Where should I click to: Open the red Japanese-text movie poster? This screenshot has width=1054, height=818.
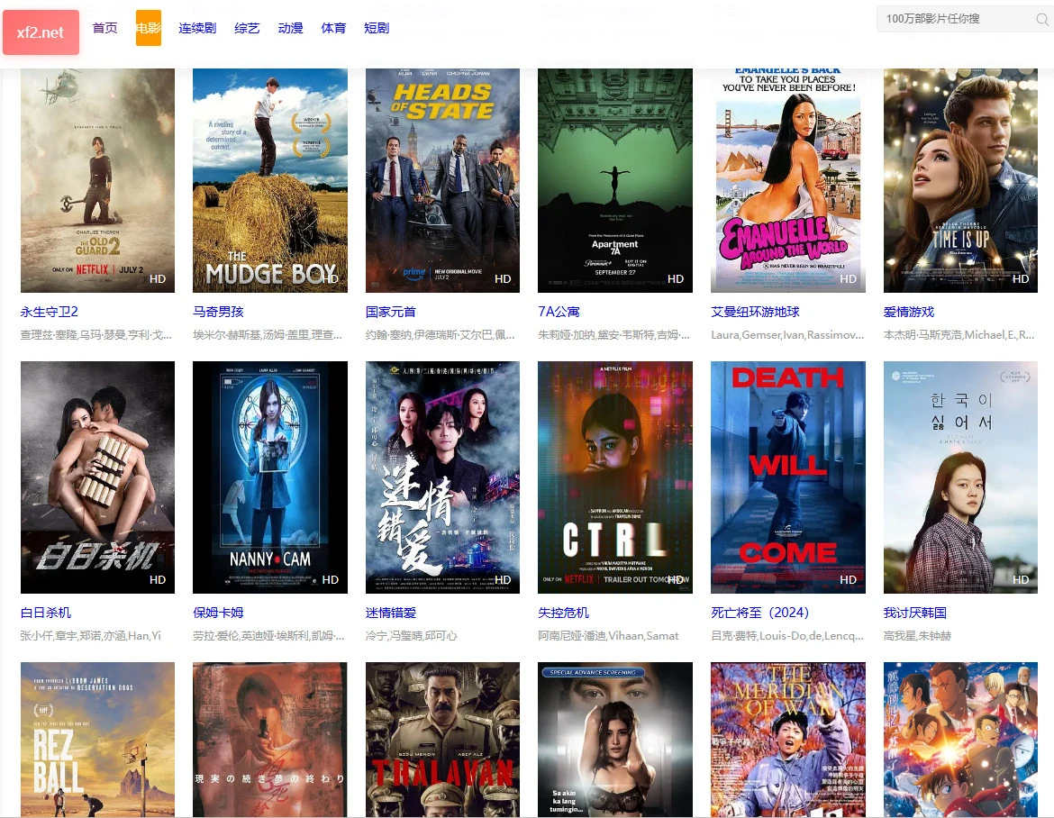tap(270, 740)
